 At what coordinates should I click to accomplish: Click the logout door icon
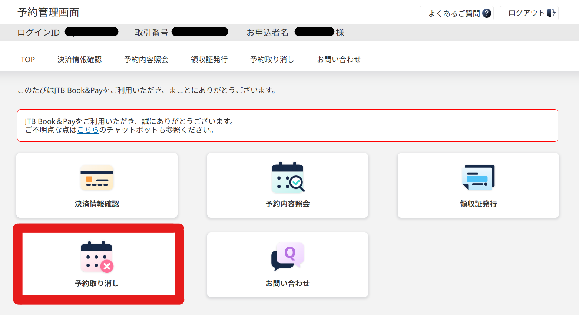(x=551, y=13)
